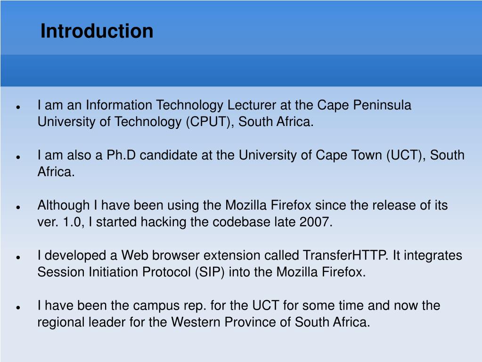Click the dark blue band below the title
The height and width of the screenshot is (362, 482).
241,71
